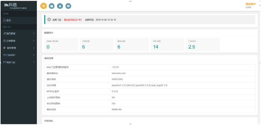This screenshot has width=261, height=125.
Task: Expand the 服务管理 submenu arrow
Action: [34, 48]
